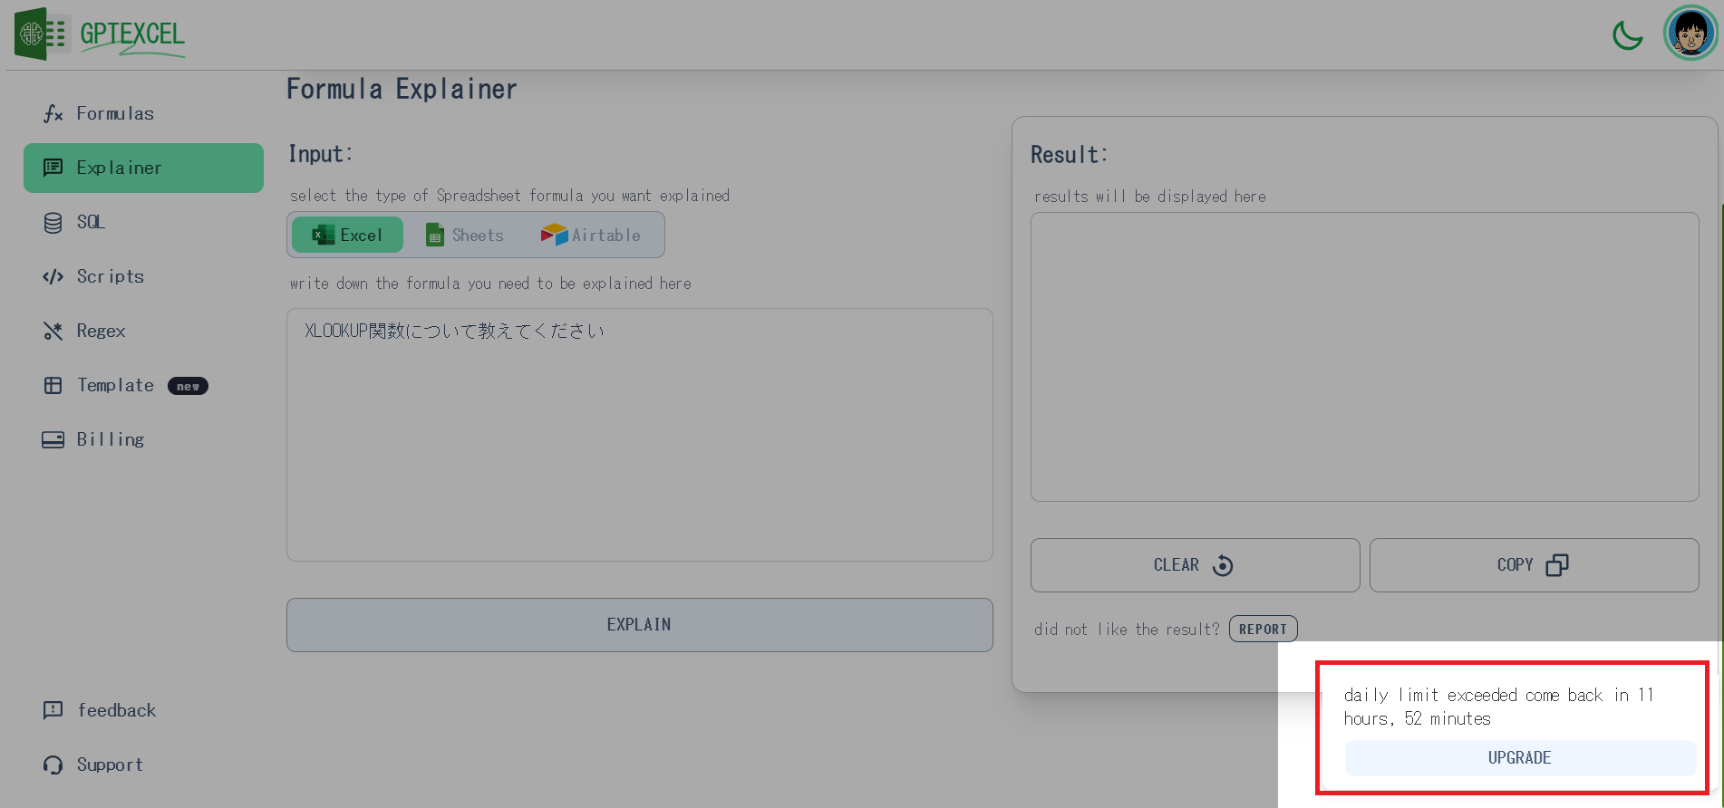
Task: Open the Scripts code icon
Action: click(53, 276)
